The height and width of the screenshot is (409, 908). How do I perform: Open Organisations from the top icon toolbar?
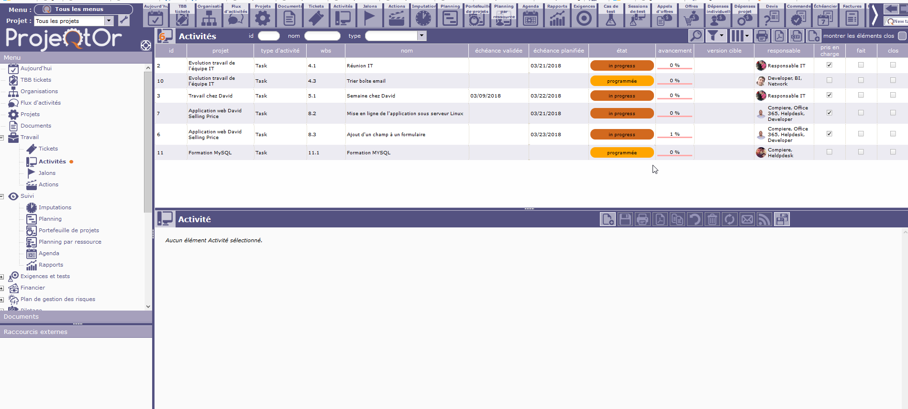209,15
